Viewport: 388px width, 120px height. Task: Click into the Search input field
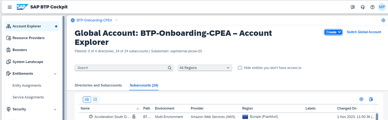click(x=121, y=68)
